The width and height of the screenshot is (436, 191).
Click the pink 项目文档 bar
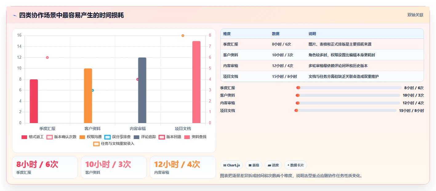coord(196,82)
